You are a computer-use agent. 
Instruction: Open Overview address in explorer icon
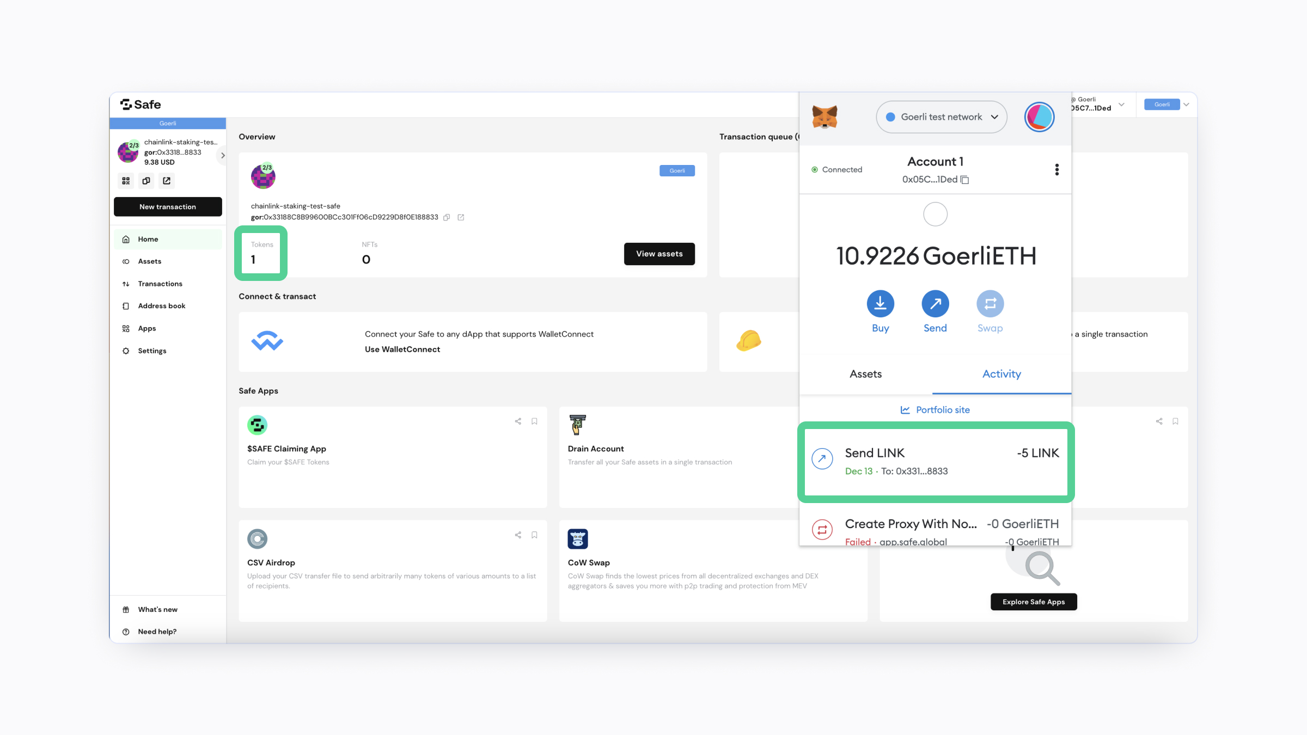pyautogui.click(x=461, y=217)
